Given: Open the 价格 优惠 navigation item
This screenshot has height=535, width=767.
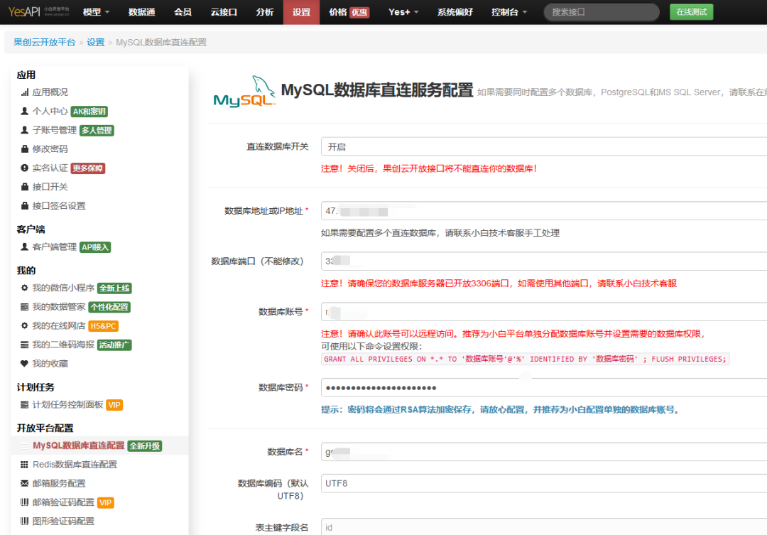Looking at the screenshot, I should coord(349,12).
